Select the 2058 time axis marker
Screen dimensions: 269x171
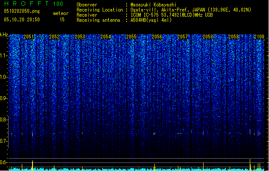click(208, 36)
